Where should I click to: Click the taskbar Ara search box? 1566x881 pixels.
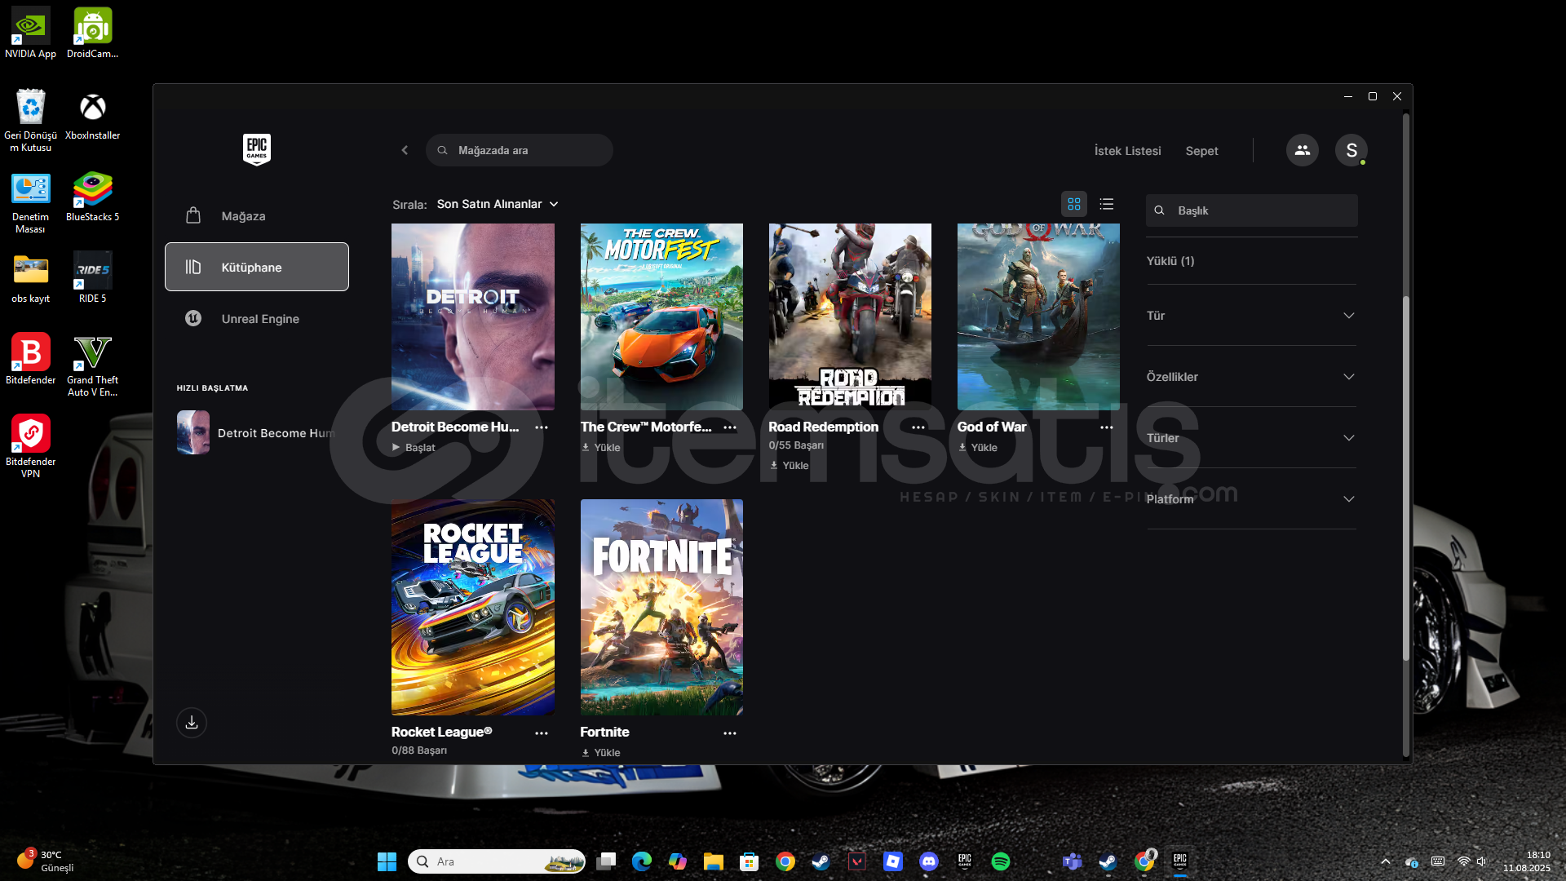[497, 861]
